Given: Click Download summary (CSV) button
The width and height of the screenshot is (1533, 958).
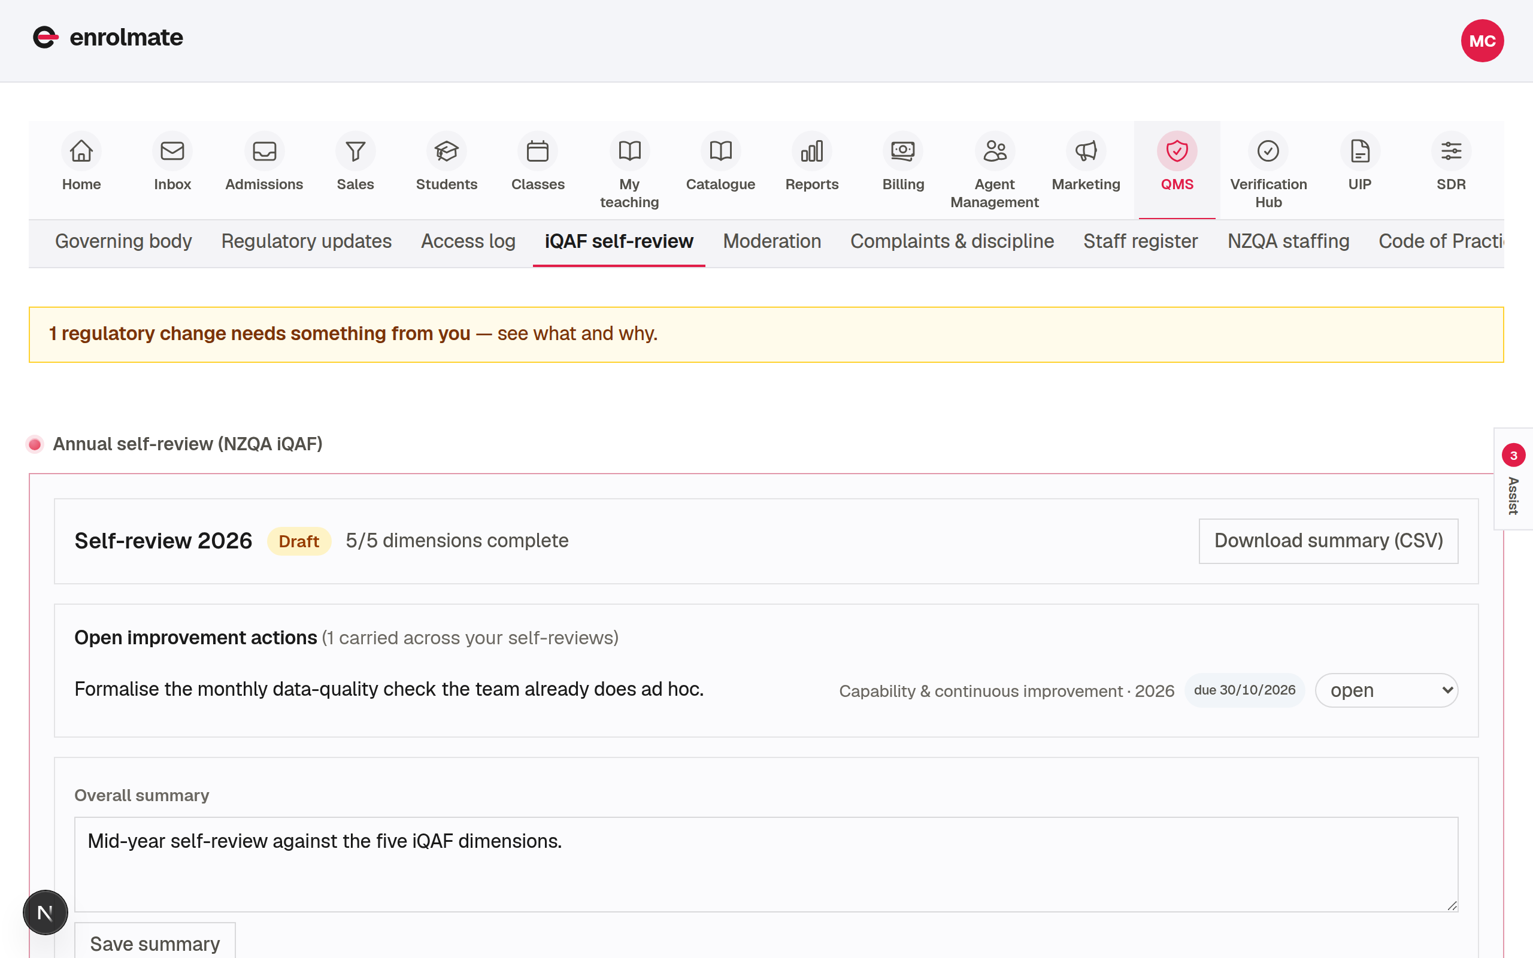Looking at the screenshot, I should (1328, 541).
